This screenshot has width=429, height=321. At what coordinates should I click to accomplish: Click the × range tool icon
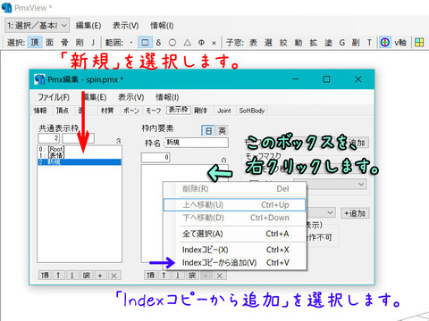[214, 43]
